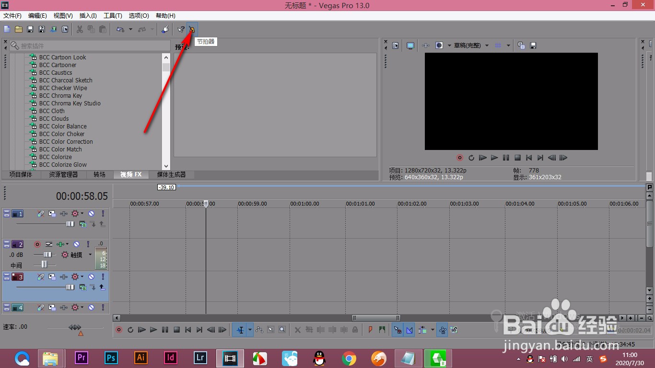Select the BCC Cloth plugin entry
Screen dimensions: 655x368
(52, 111)
